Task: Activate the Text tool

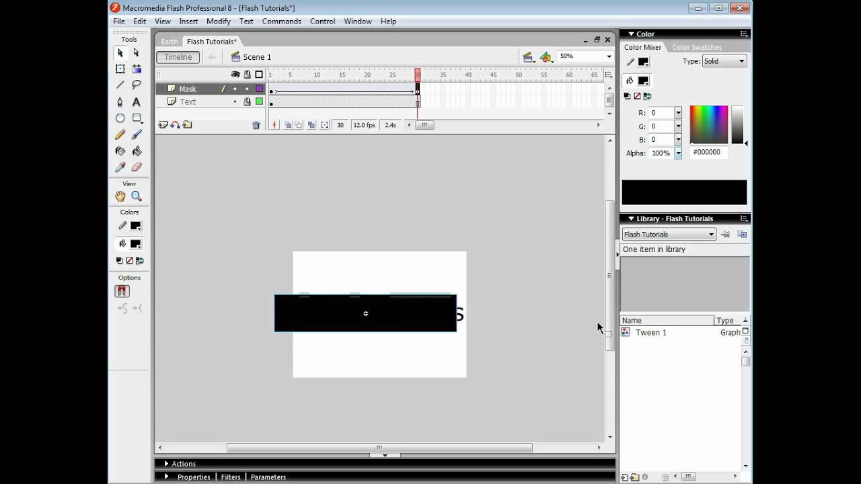Action: point(137,102)
